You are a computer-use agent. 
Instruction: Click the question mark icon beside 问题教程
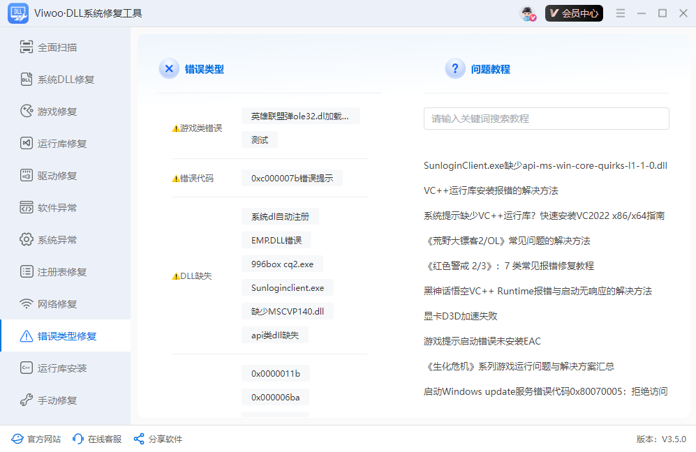click(455, 68)
